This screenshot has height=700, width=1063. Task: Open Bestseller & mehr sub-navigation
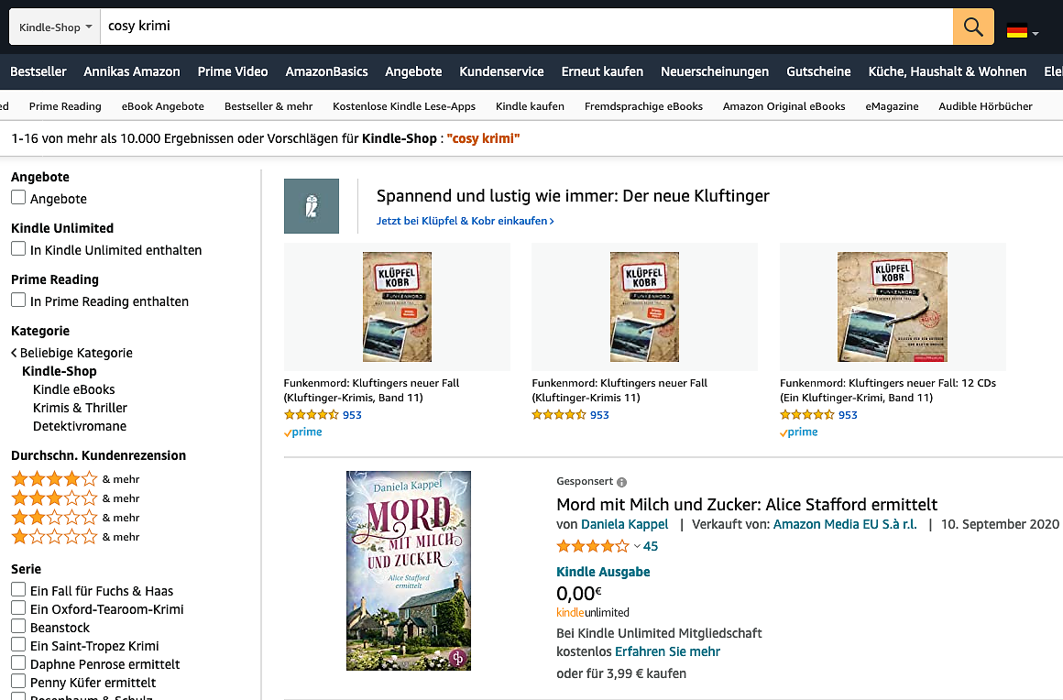(x=268, y=106)
